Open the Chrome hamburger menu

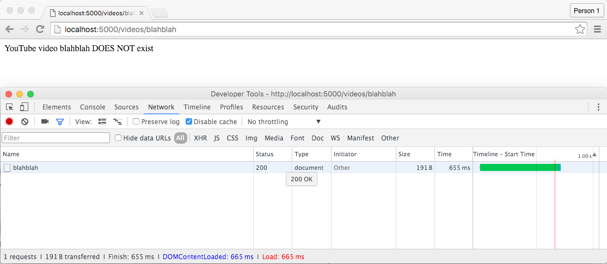597,29
